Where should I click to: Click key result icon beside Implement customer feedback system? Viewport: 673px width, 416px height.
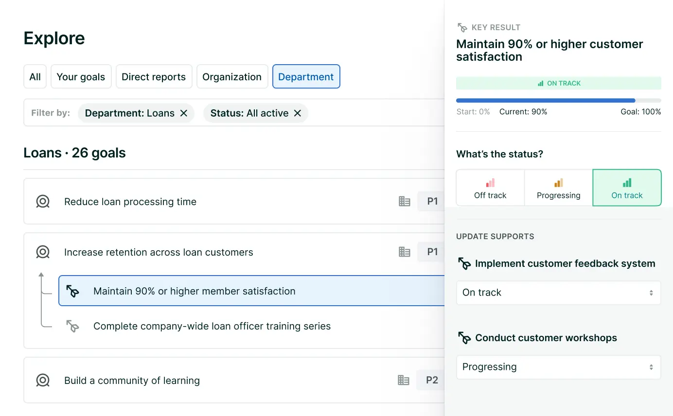(464, 264)
